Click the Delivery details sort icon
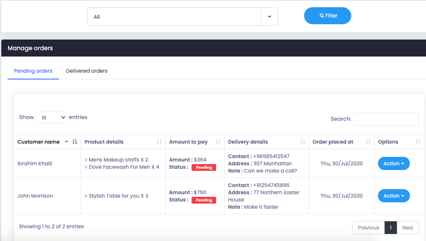Screen dimensions: 426x241 [x=303, y=142]
